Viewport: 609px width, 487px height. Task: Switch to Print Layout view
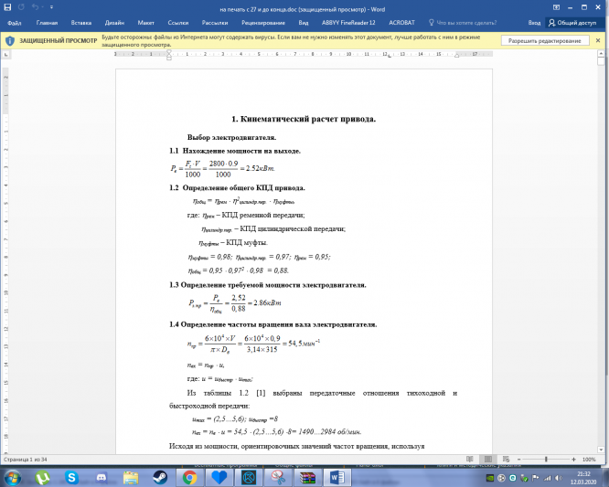(x=487, y=459)
